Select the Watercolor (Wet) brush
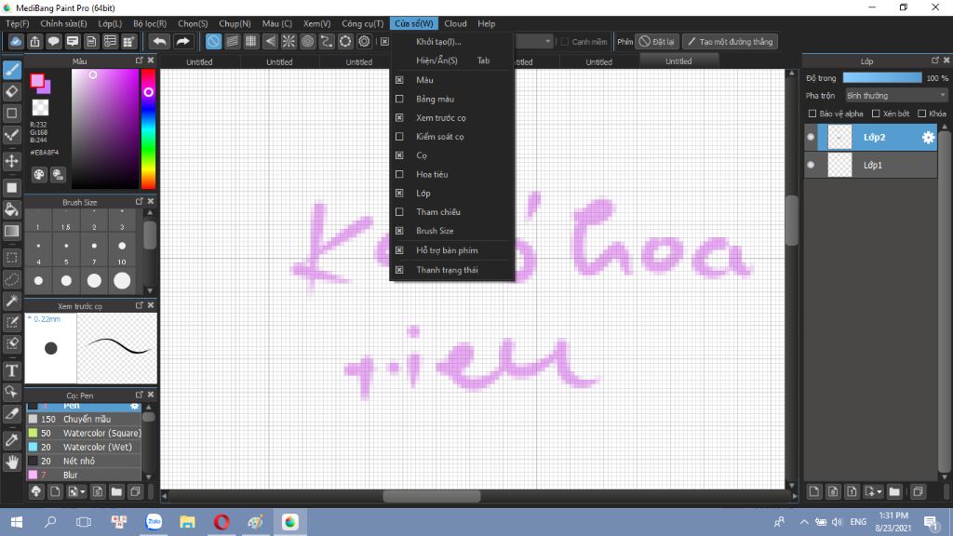This screenshot has width=953, height=536. 84,447
